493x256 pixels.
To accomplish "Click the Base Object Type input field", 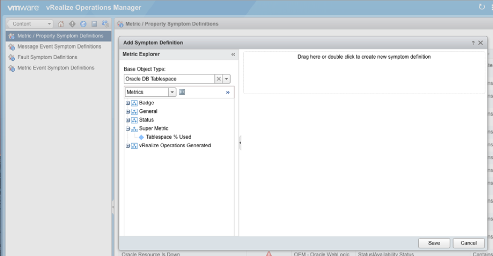I will (x=169, y=79).
